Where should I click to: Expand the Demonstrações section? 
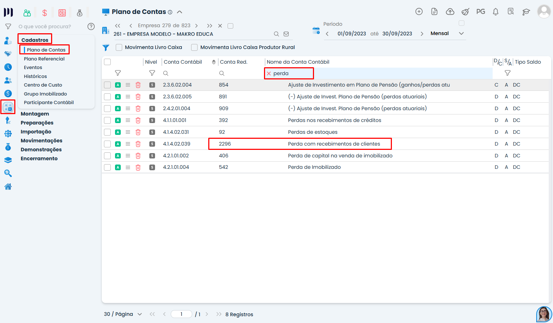41,150
